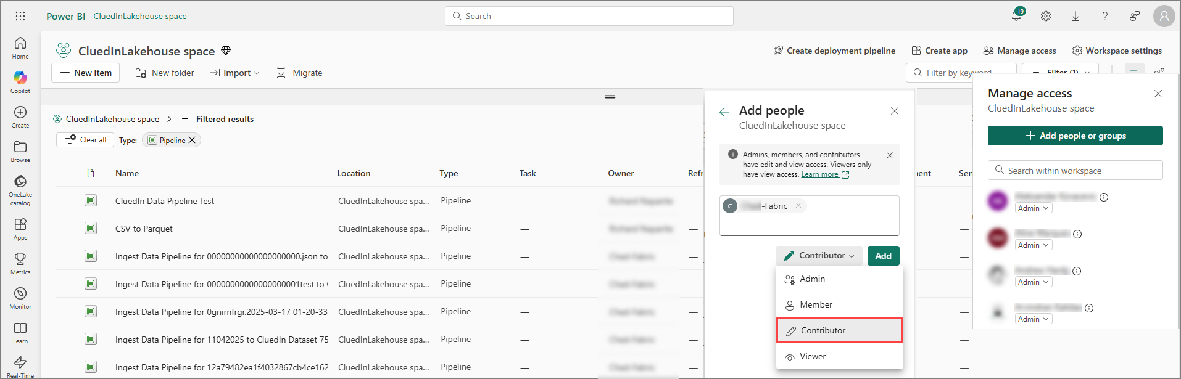1181x379 pixels.
Task: Click the app launcher waffle icon
Action: coord(20,16)
